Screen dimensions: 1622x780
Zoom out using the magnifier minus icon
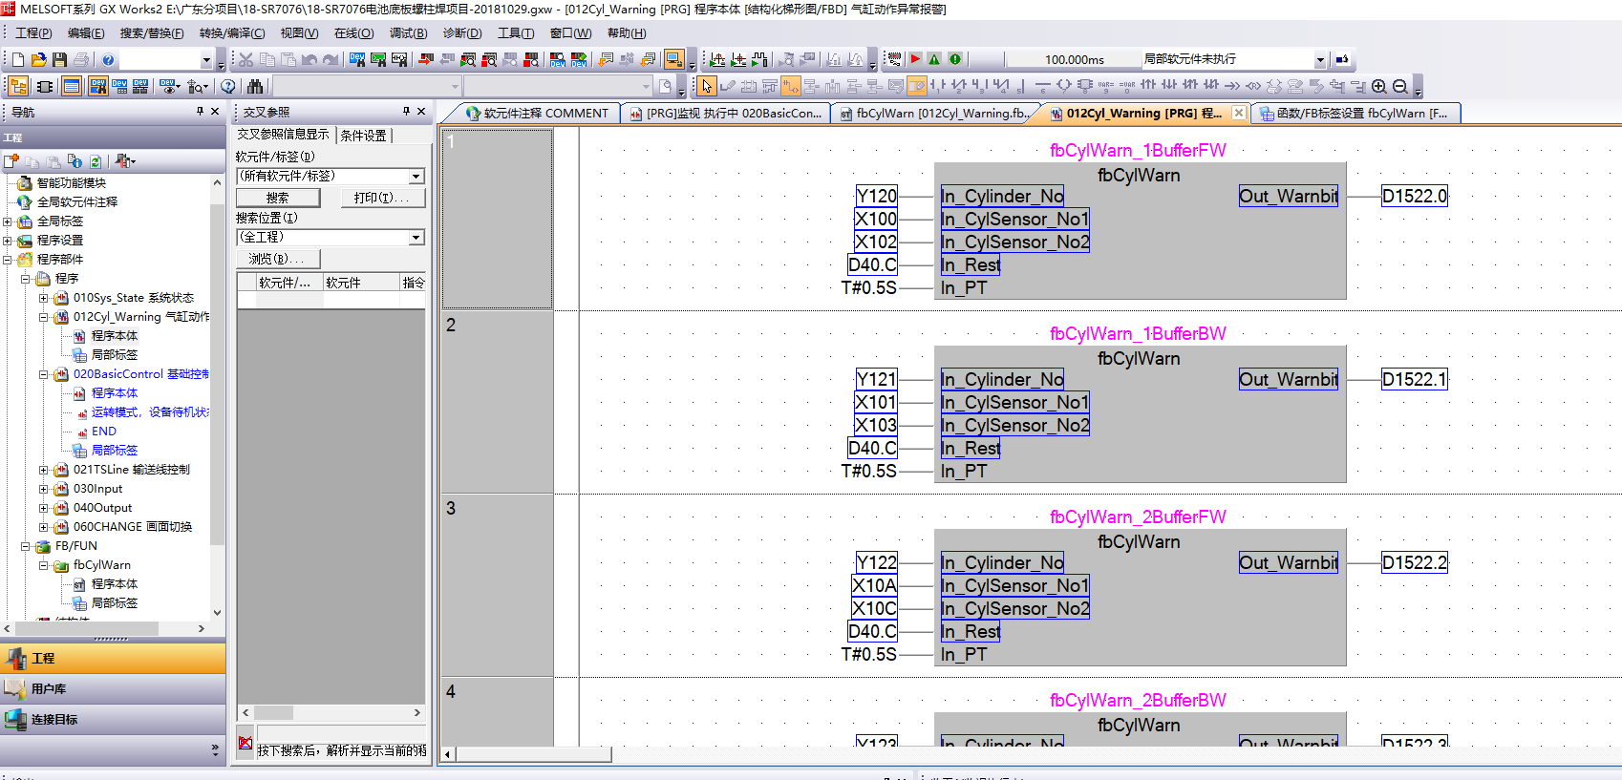[x=1399, y=86]
